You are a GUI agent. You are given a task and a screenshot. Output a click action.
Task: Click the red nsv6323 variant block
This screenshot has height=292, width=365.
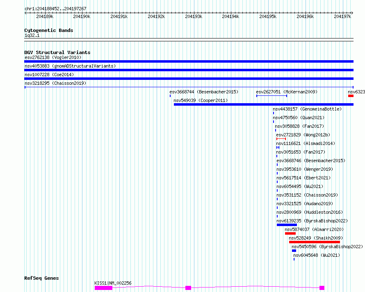pyautogui.click(x=351, y=96)
